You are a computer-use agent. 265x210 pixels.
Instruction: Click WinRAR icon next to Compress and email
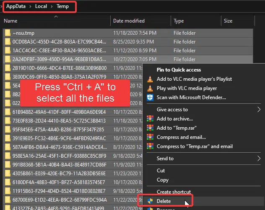tap(150, 137)
